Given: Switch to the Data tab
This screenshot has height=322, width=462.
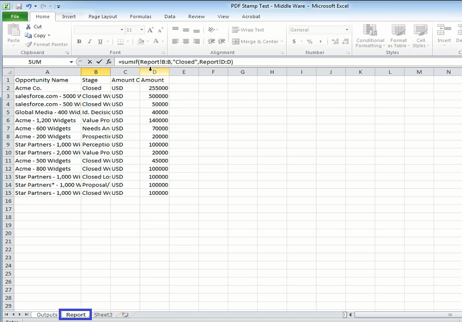Looking at the screenshot, I should 170,17.
